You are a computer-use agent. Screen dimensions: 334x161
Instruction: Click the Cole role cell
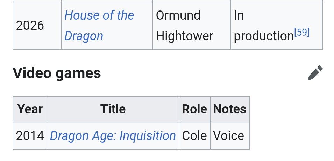[x=194, y=136]
